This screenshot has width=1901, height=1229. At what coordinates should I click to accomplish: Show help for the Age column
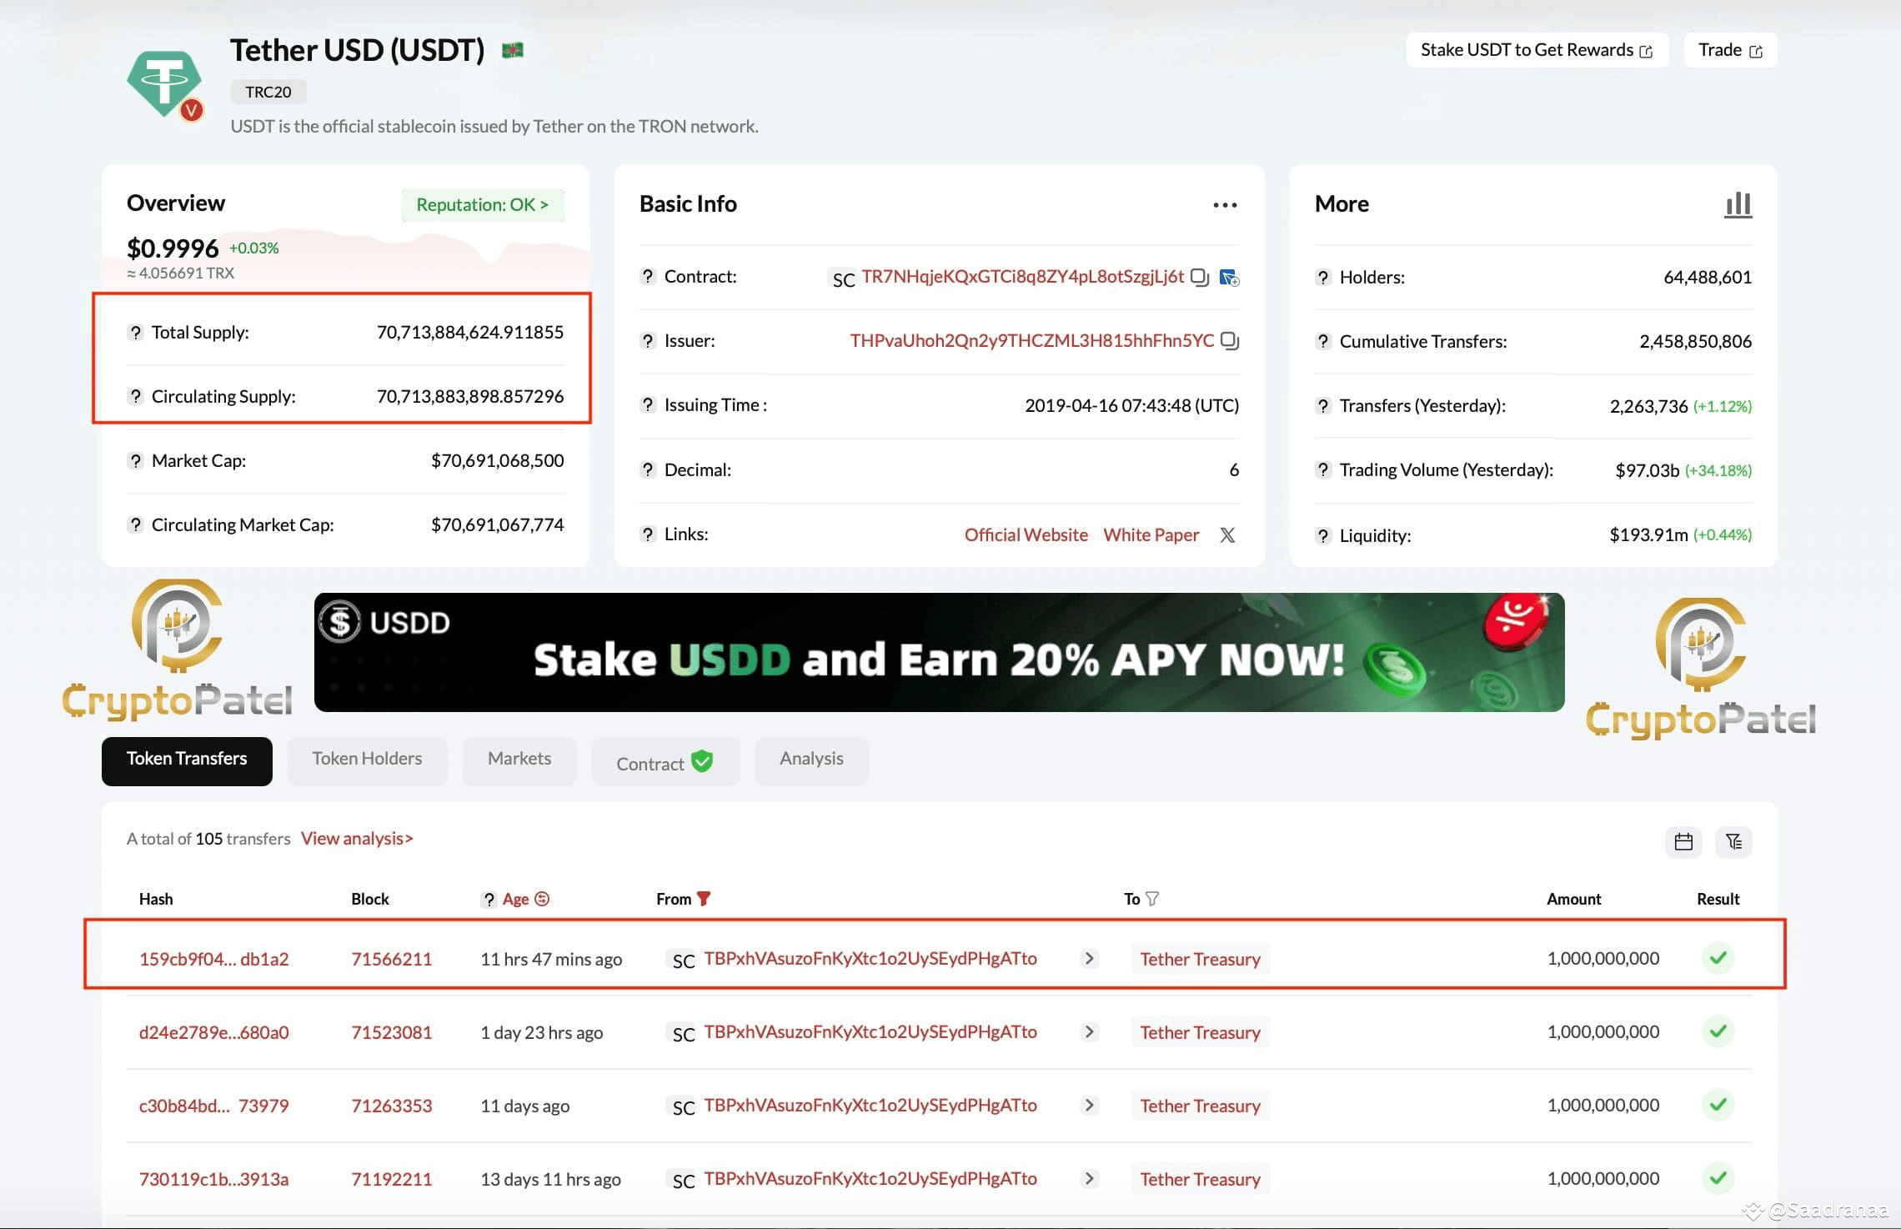pos(489,899)
